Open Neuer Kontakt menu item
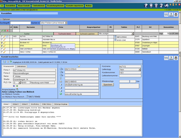The width and height of the screenshot is (181, 138). (x=24, y=6)
